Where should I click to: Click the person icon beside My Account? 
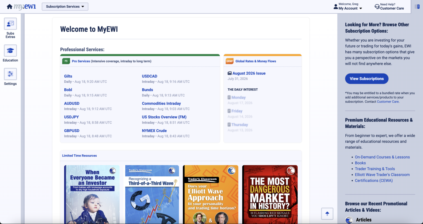click(x=336, y=7)
